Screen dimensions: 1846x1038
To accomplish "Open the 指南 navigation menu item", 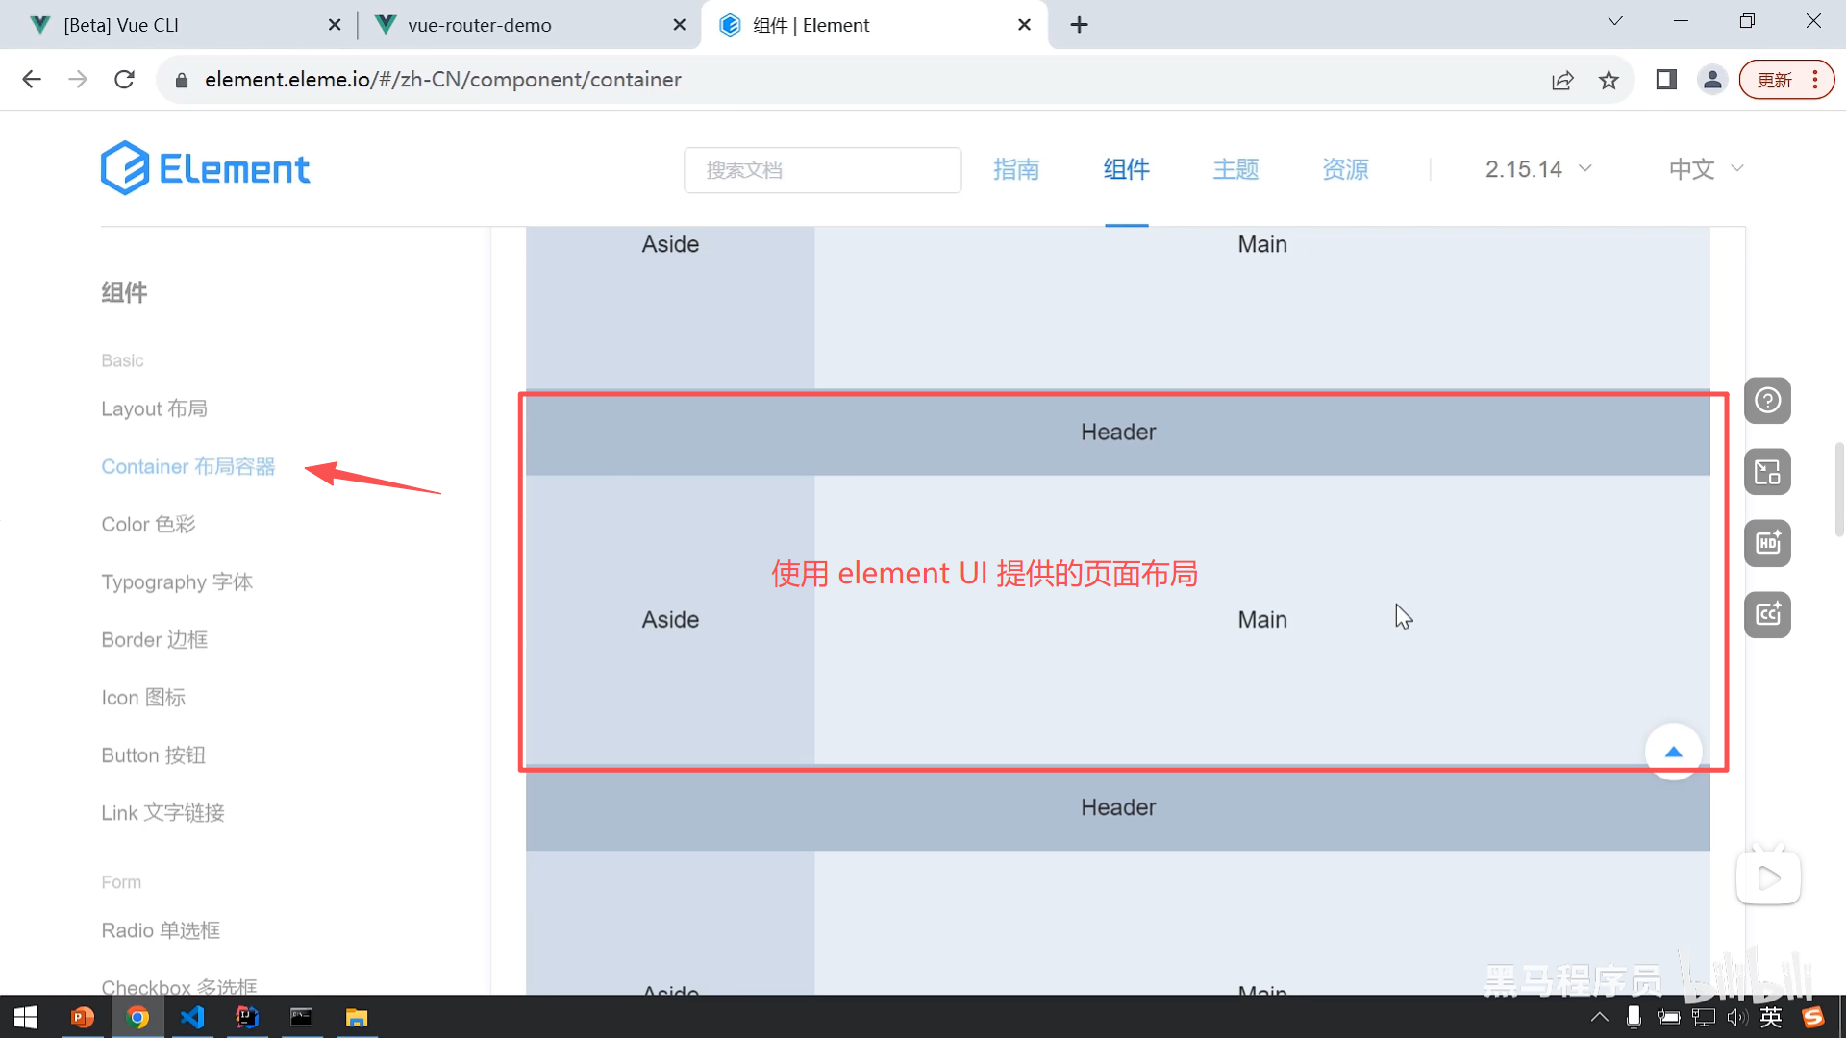I will tap(1016, 169).
